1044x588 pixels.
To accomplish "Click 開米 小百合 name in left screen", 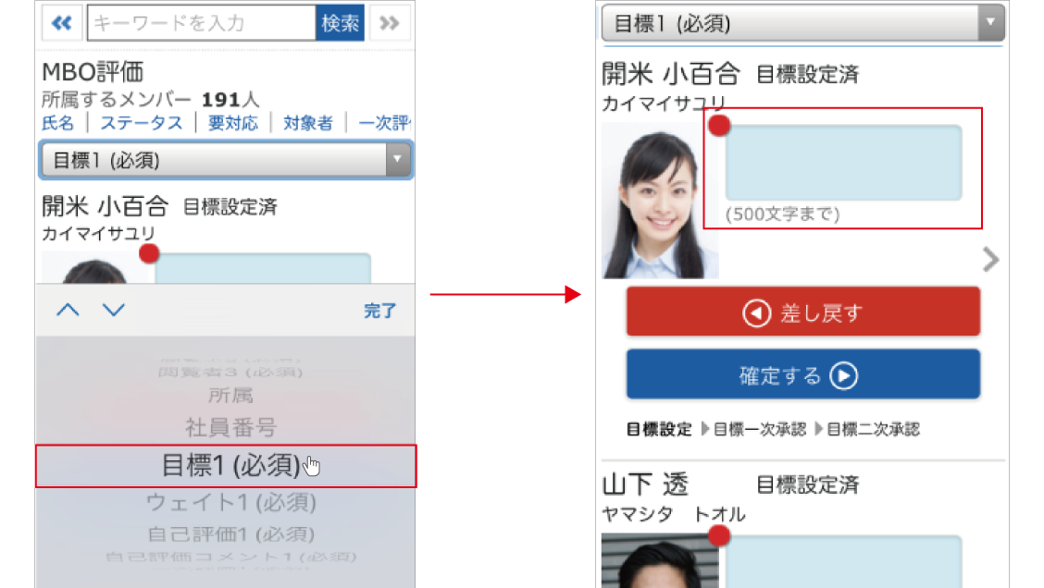I will [x=106, y=206].
